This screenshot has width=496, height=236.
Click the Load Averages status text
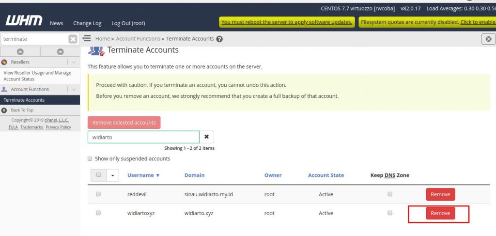(x=461, y=9)
